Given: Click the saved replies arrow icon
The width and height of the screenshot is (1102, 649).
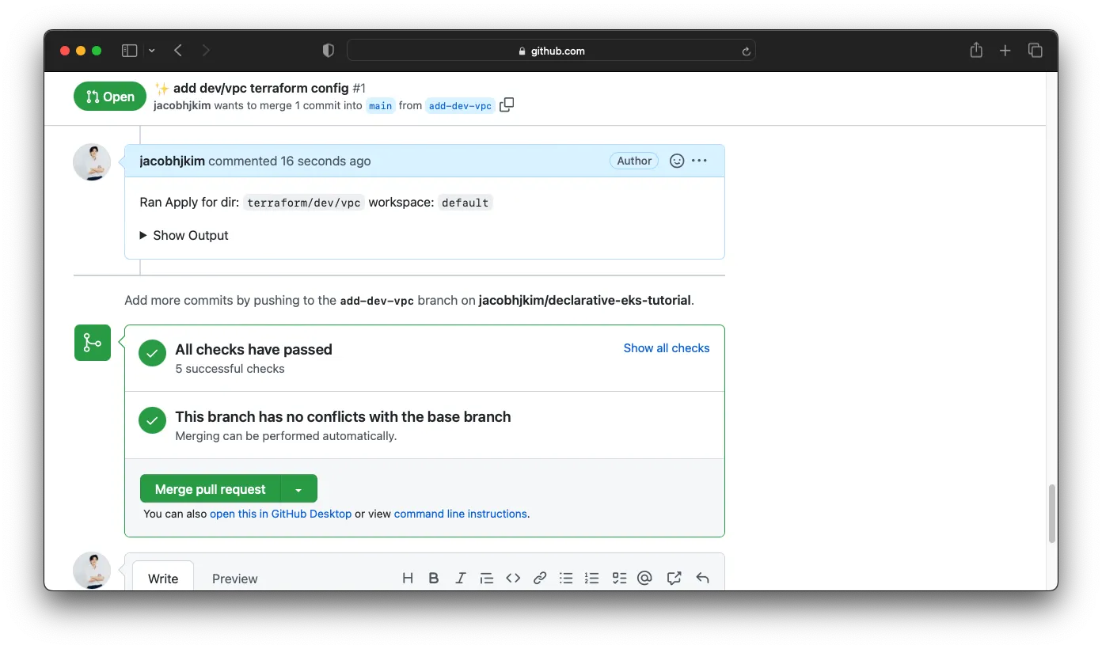Looking at the screenshot, I should tap(702, 578).
